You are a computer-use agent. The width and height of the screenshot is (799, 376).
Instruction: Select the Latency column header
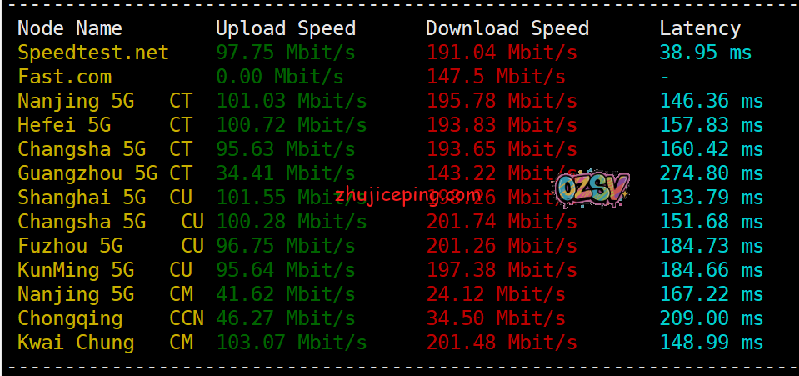[x=700, y=28]
